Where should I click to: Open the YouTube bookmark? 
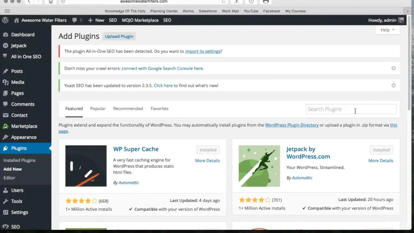tap(251, 11)
